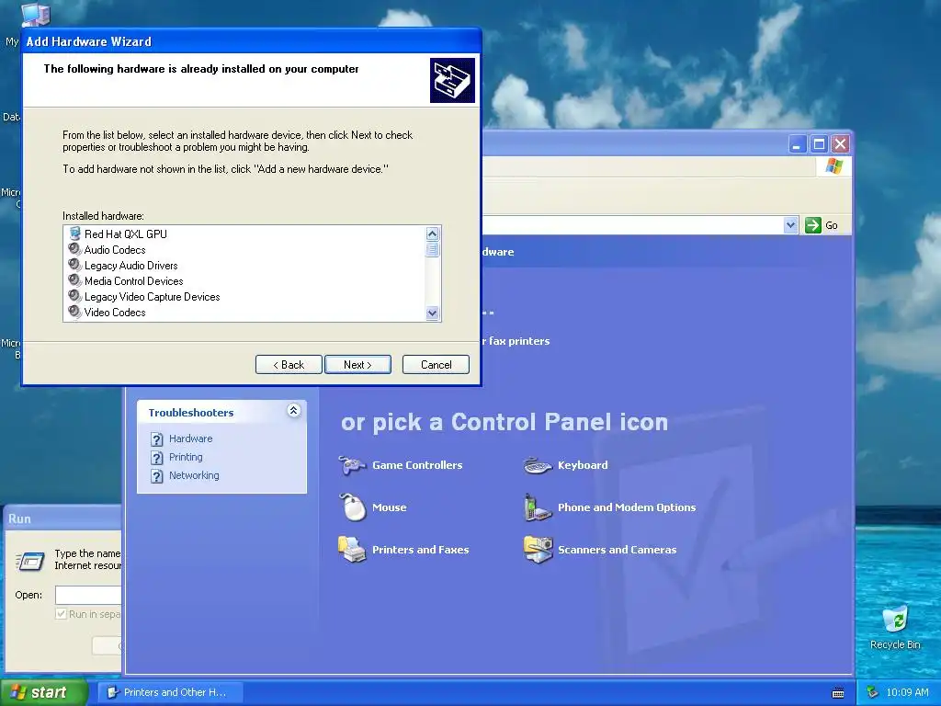Click the green Go arrow icon

coord(813,225)
